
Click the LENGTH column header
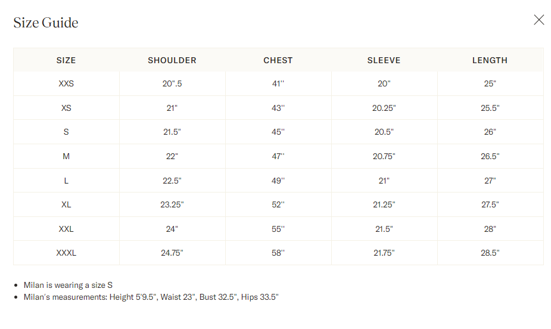point(490,60)
